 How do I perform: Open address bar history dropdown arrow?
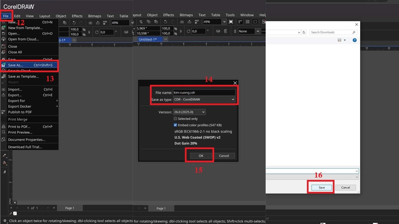299,32
